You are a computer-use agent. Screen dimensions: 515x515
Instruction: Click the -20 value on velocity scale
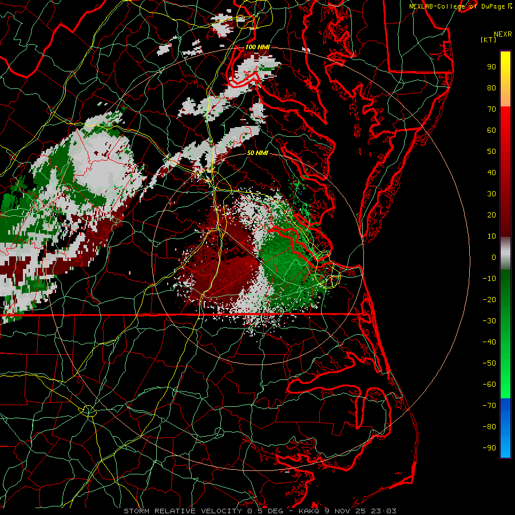tap(489, 300)
